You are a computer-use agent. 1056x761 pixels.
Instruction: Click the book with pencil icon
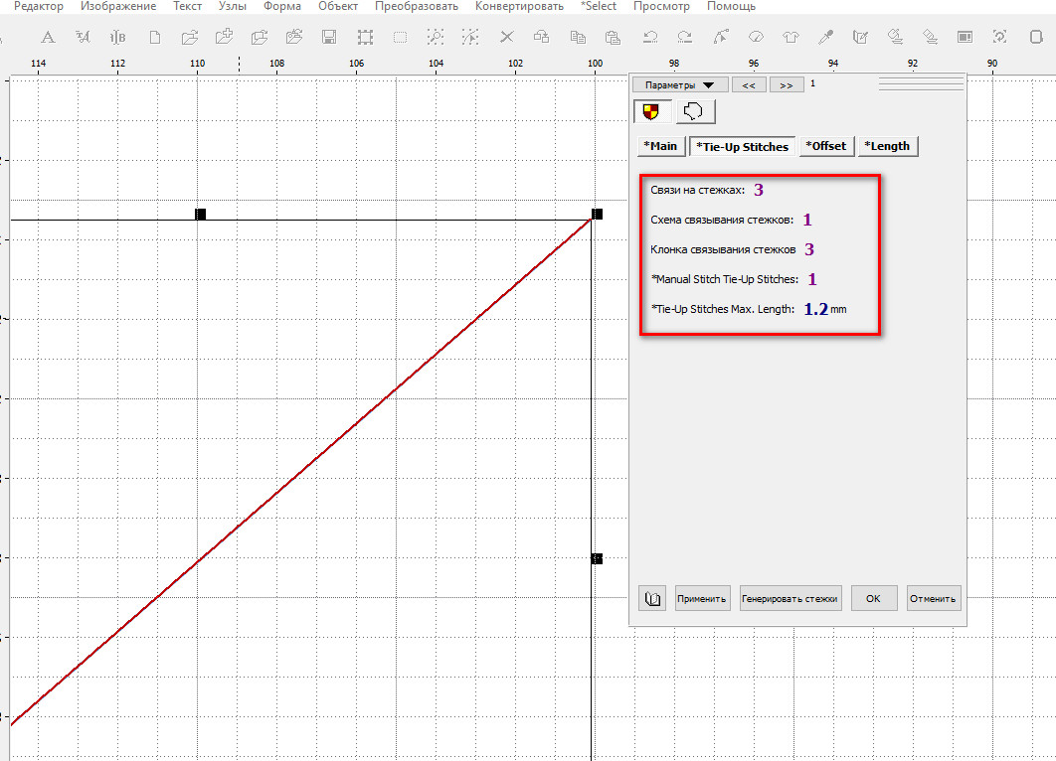[860, 37]
